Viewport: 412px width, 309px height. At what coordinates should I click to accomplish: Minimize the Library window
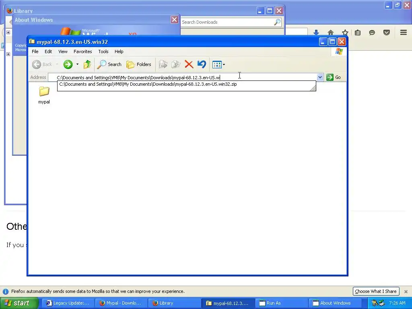click(260, 11)
